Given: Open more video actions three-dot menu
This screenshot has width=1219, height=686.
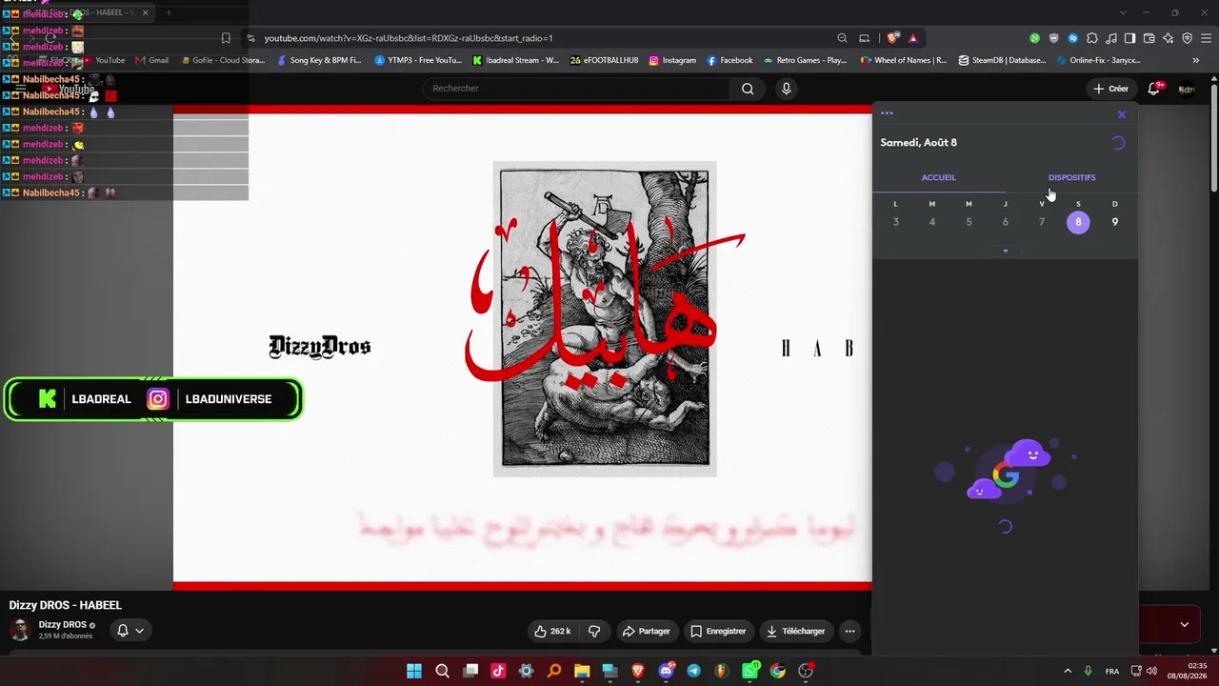Looking at the screenshot, I should (x=849, y=631).
